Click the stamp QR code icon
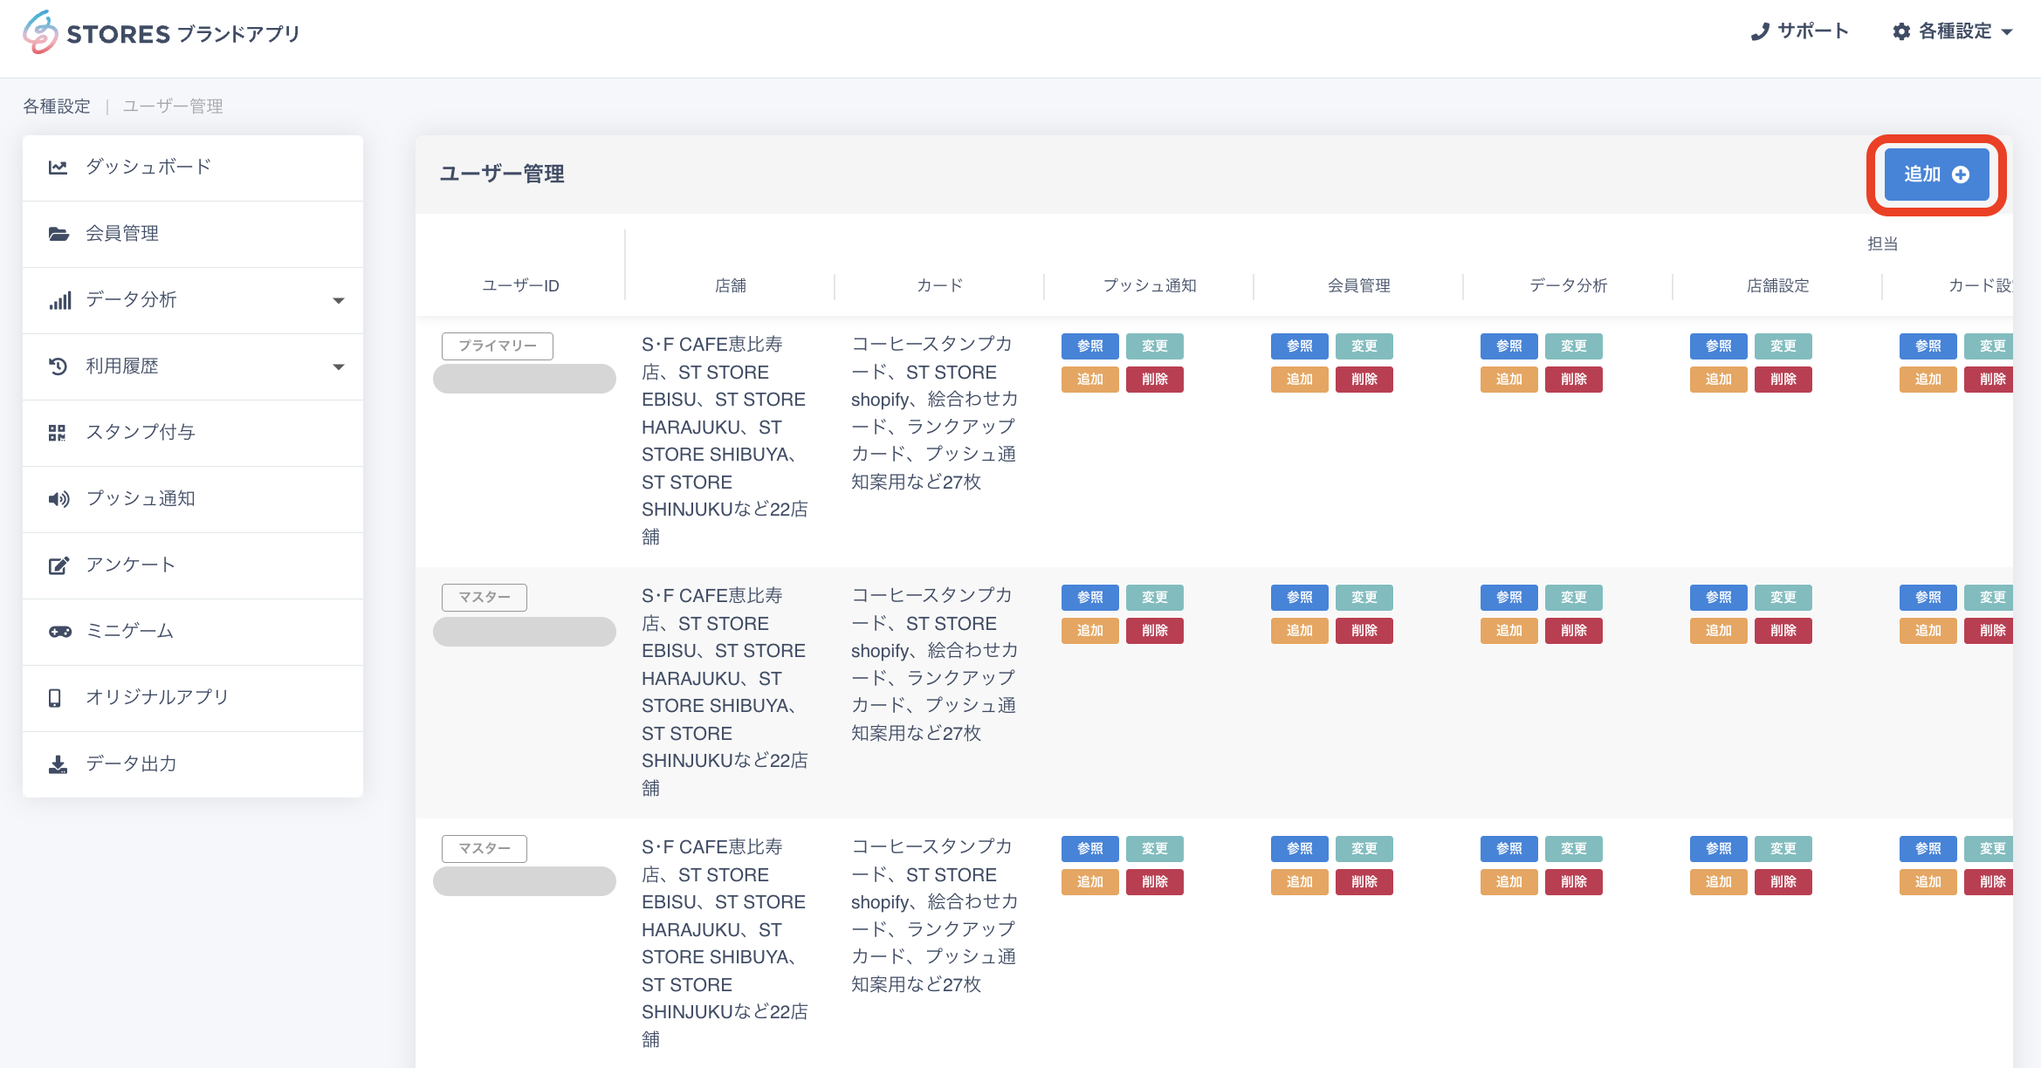This screenshot has height=1068, width=2041. pos(58,433)
